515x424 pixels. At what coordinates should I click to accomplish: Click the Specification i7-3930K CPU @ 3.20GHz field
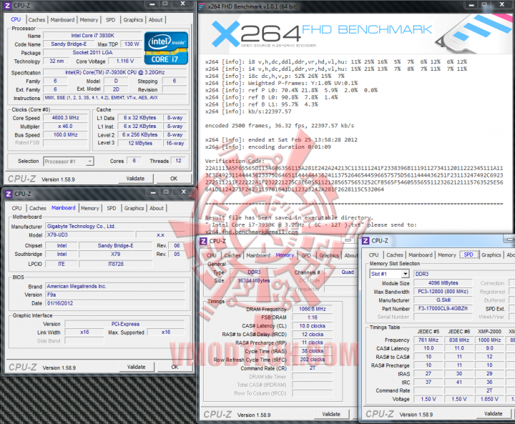click(x=115, y=72)
